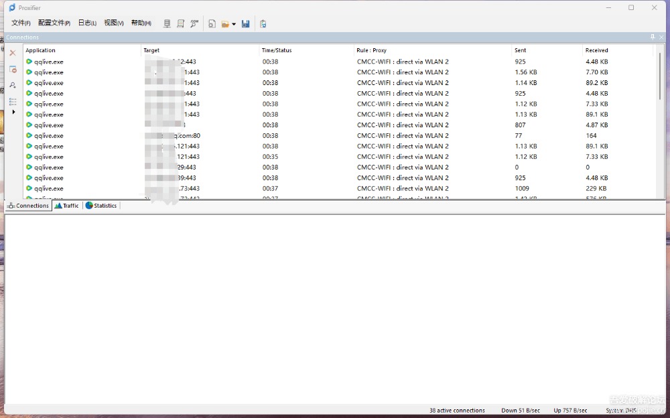This screenshot has width=670, height=418.
Task: Click the new profile document icon
Action: point(212,23)
